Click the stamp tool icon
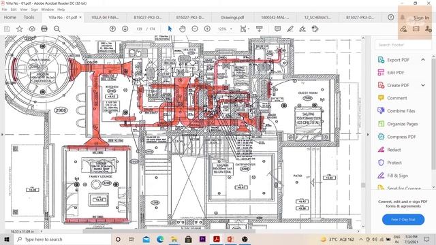This screenshot has height=245, width=436. pos(315,29)
